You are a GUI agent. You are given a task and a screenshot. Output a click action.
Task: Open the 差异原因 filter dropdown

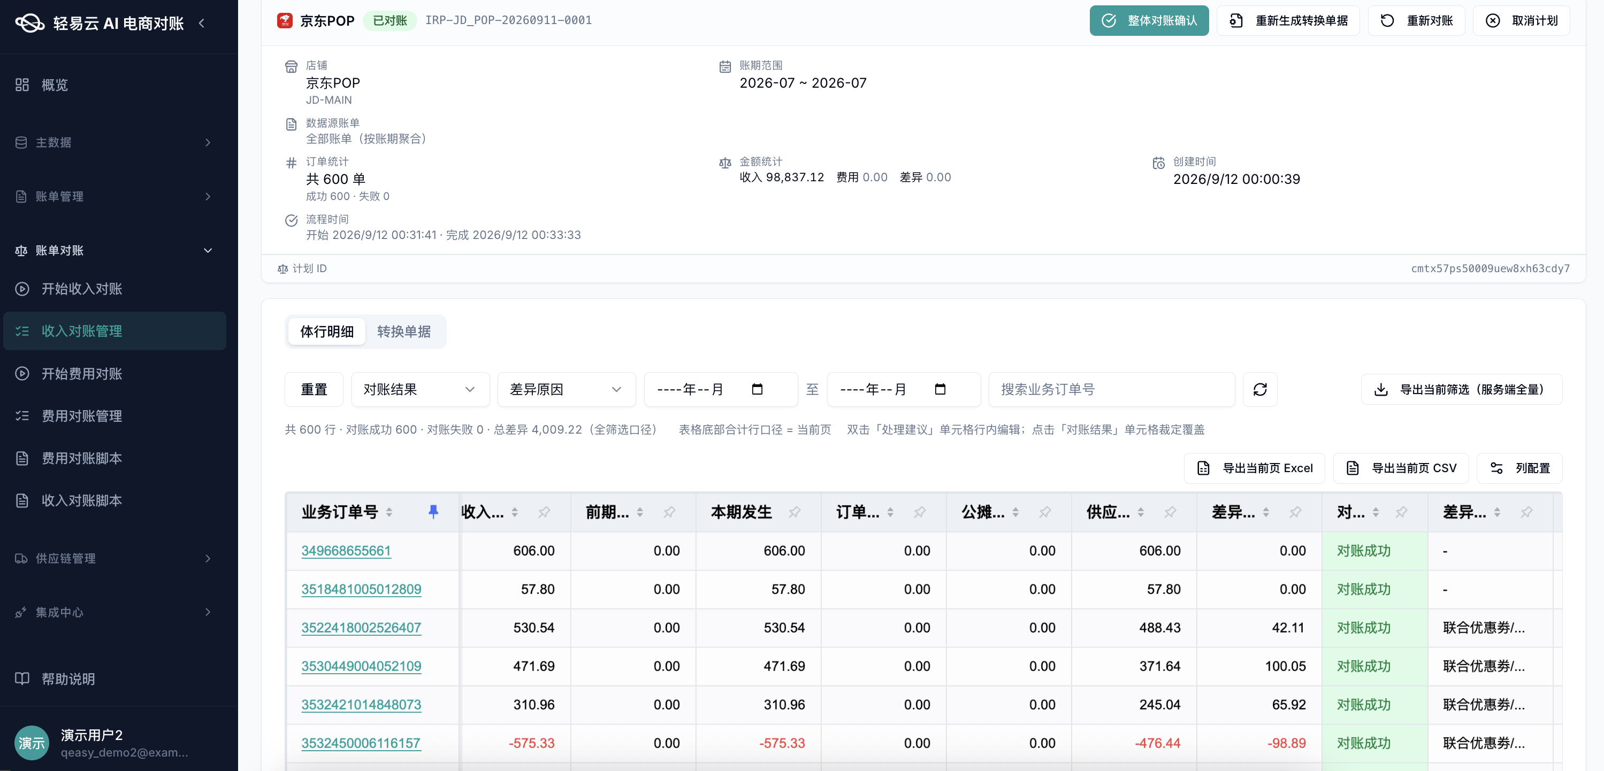[566, 390]
